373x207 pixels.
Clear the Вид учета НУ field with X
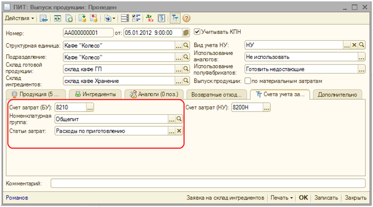355,45
